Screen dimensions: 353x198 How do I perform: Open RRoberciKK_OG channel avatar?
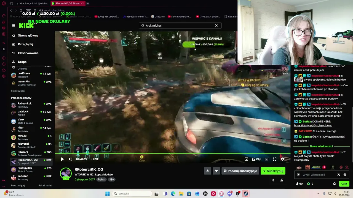pos(66,173)
